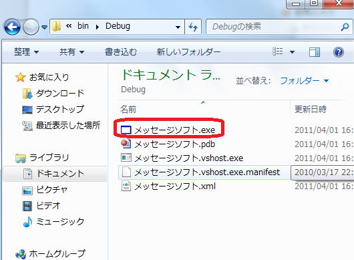
Task: Click the デスクトップ monitor icon
Action: tap(27, 110)
